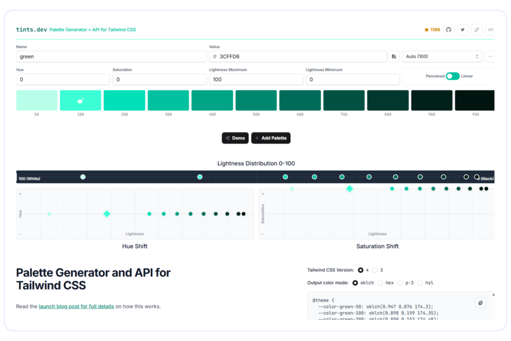This screenshot has width=511, height=341.
Task: Select Tailwind CSS version 3
Action: tap(375, 270)
